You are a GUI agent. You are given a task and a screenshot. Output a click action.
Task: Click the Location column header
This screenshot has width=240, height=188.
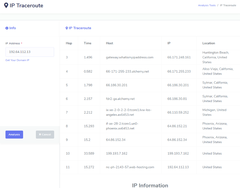point(209,43)
